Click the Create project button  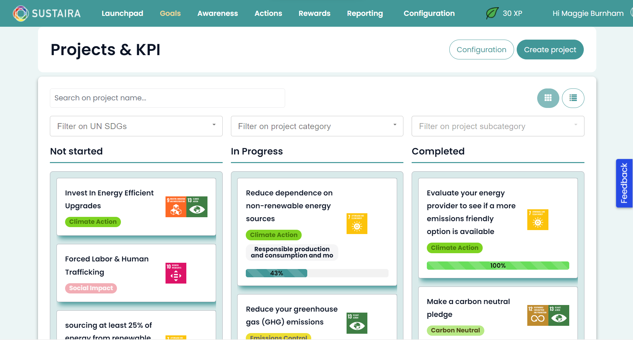[550, 50]
